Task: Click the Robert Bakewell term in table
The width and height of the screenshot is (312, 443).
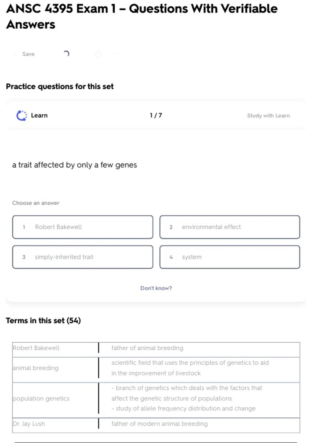Action: pos(36,348)
